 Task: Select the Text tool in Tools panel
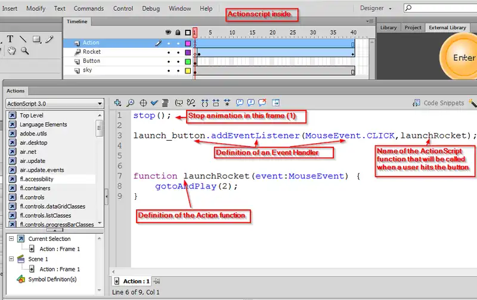coord(10,39)
